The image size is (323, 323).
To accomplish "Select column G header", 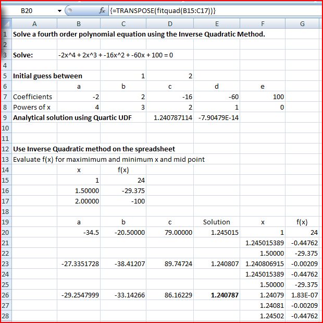I will coord(302,23).
